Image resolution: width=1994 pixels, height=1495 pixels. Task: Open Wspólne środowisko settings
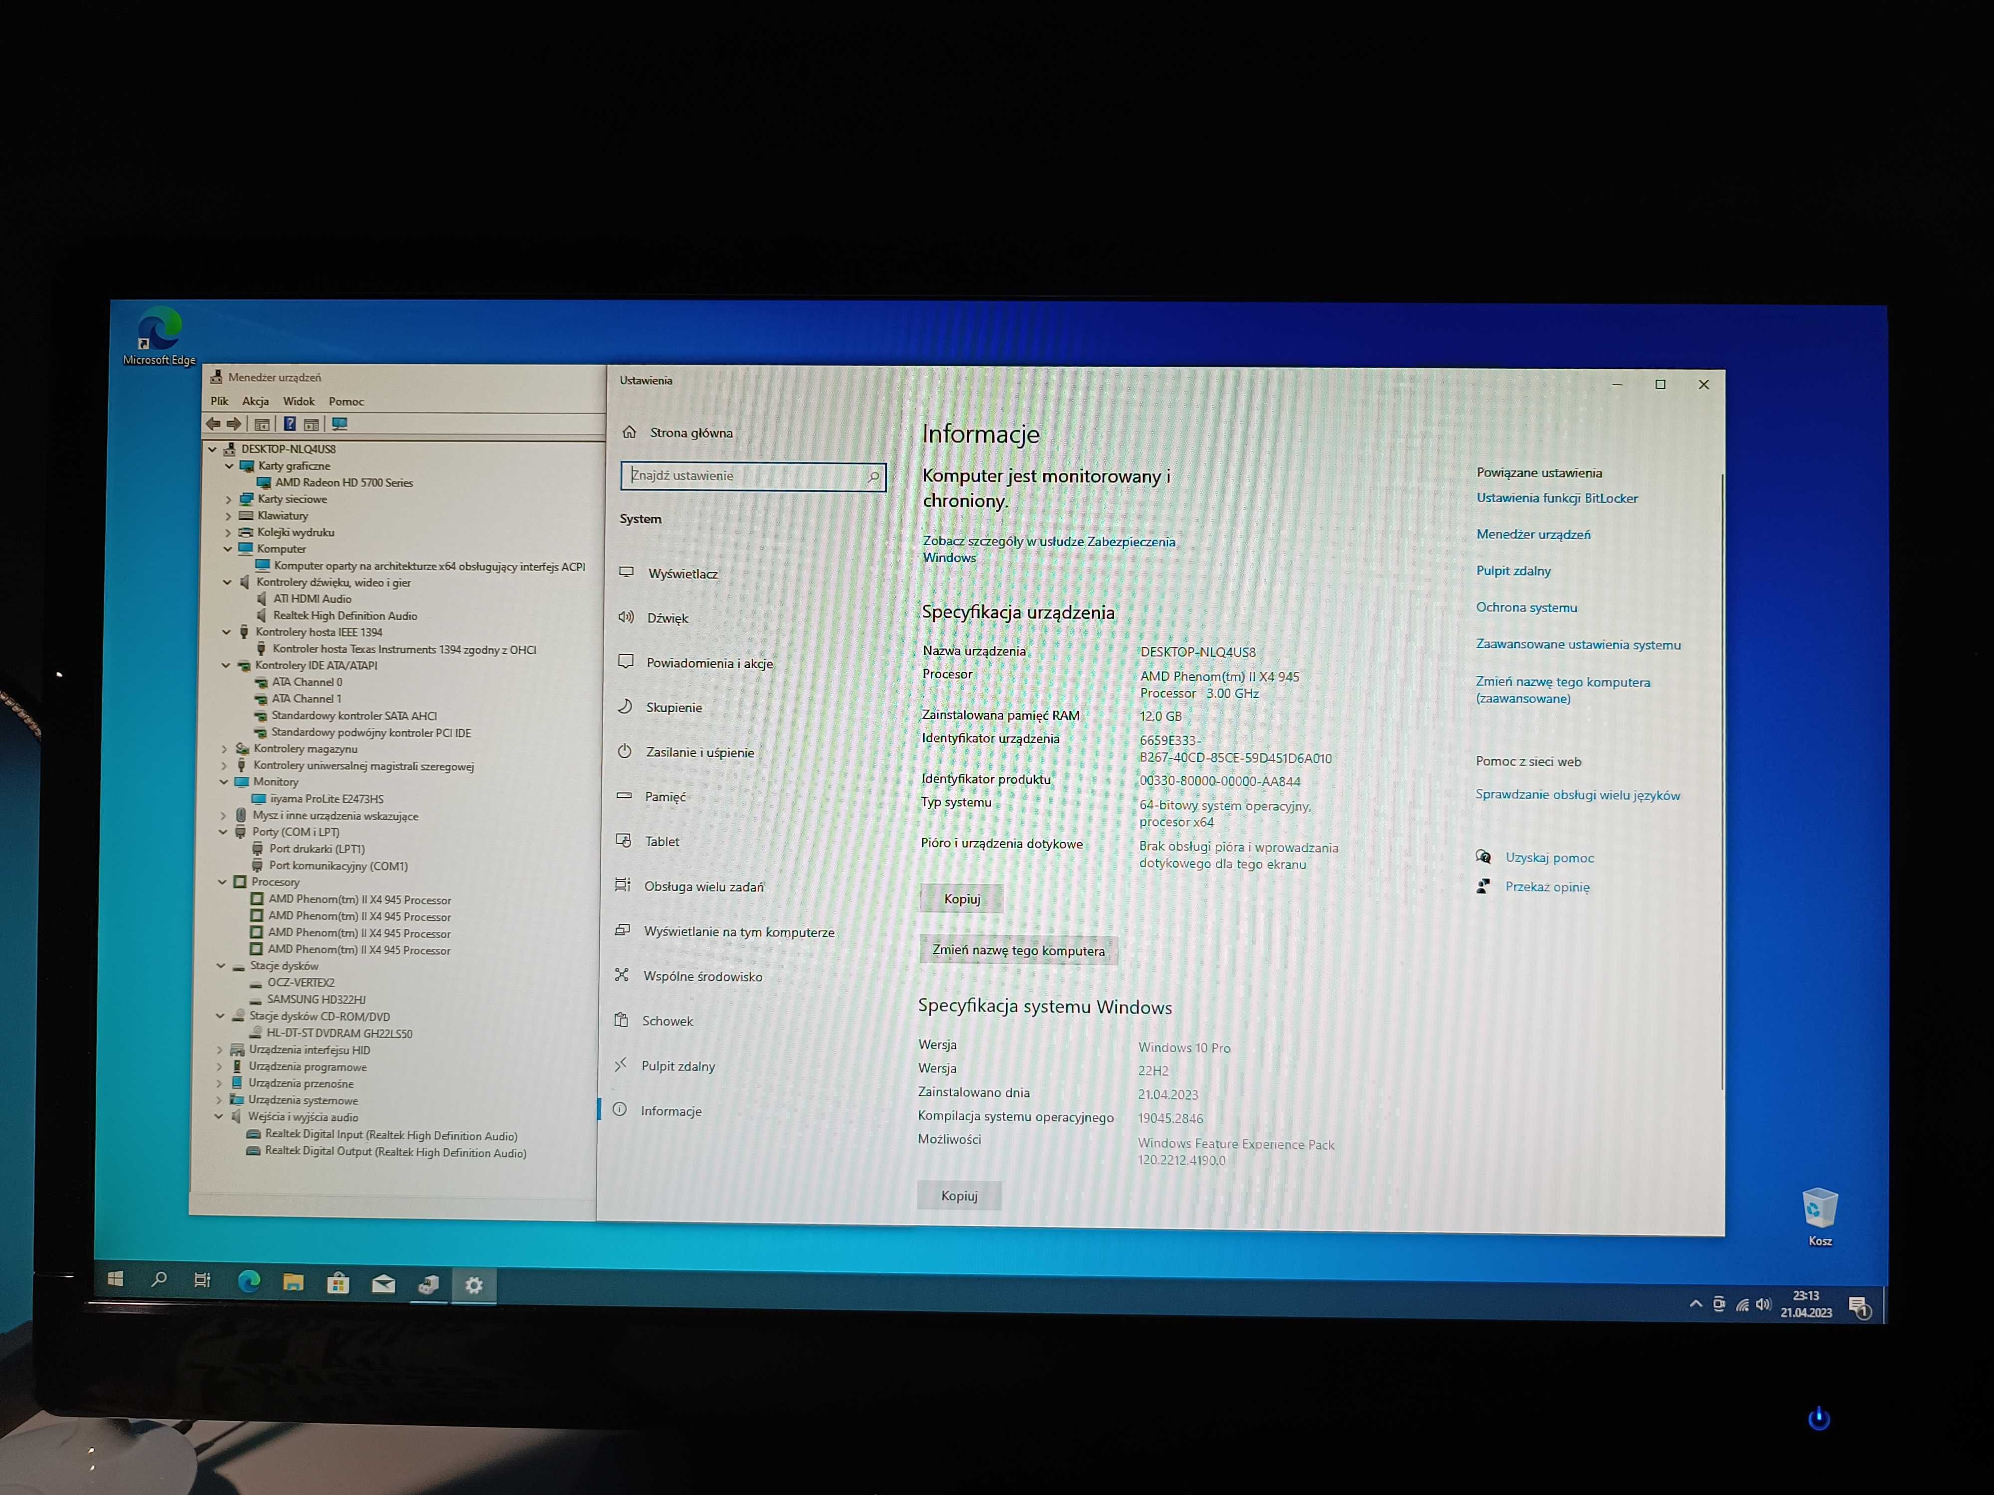[702, 976]
